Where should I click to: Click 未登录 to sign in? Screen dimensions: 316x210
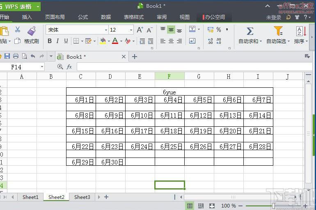(x=273, y=18)
